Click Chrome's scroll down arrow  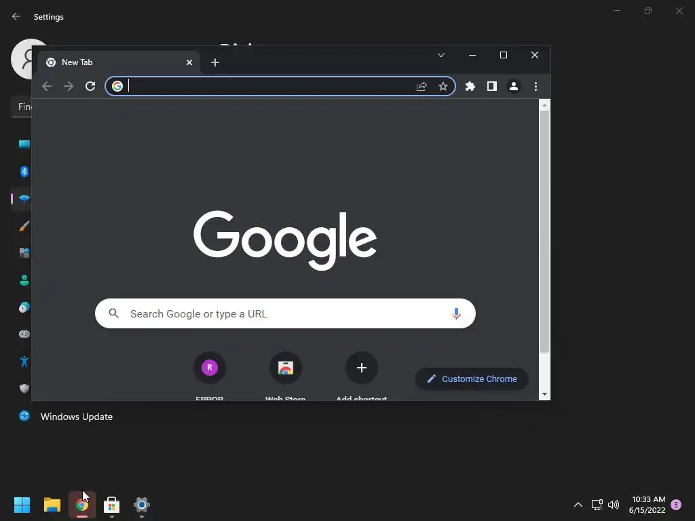pyautogui.click(x=544, y=394)
